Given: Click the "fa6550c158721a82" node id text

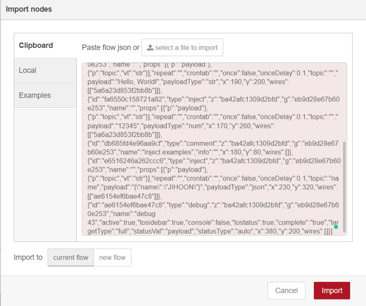Looking at the screenshot, I should 133,99.
